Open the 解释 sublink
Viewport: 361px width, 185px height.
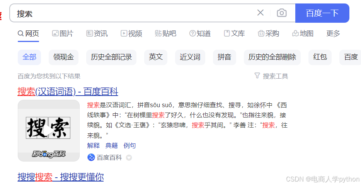[x=94, y=146]
